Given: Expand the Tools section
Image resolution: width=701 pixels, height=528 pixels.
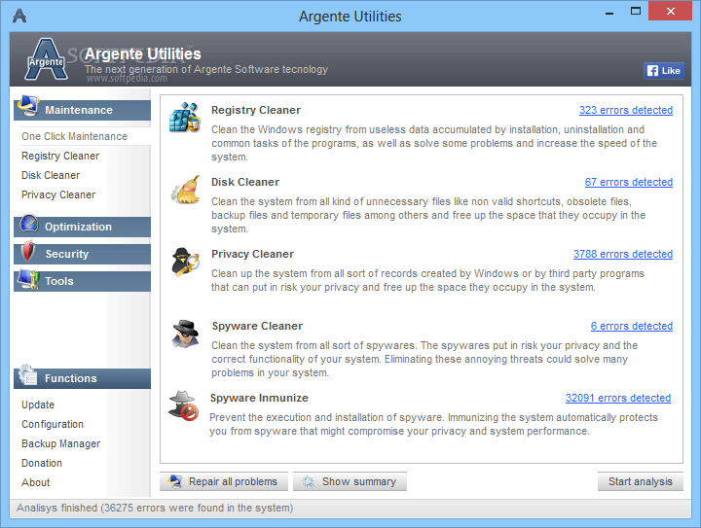Looking at the screenshot, I should tap(82, 281).
